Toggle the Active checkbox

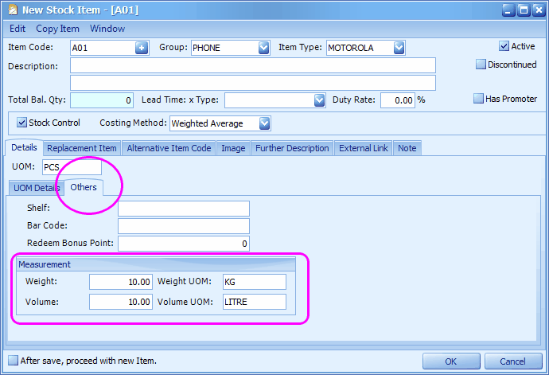point(504,46)
